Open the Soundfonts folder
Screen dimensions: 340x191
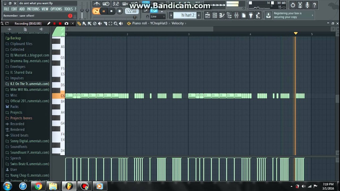point(19,147)
